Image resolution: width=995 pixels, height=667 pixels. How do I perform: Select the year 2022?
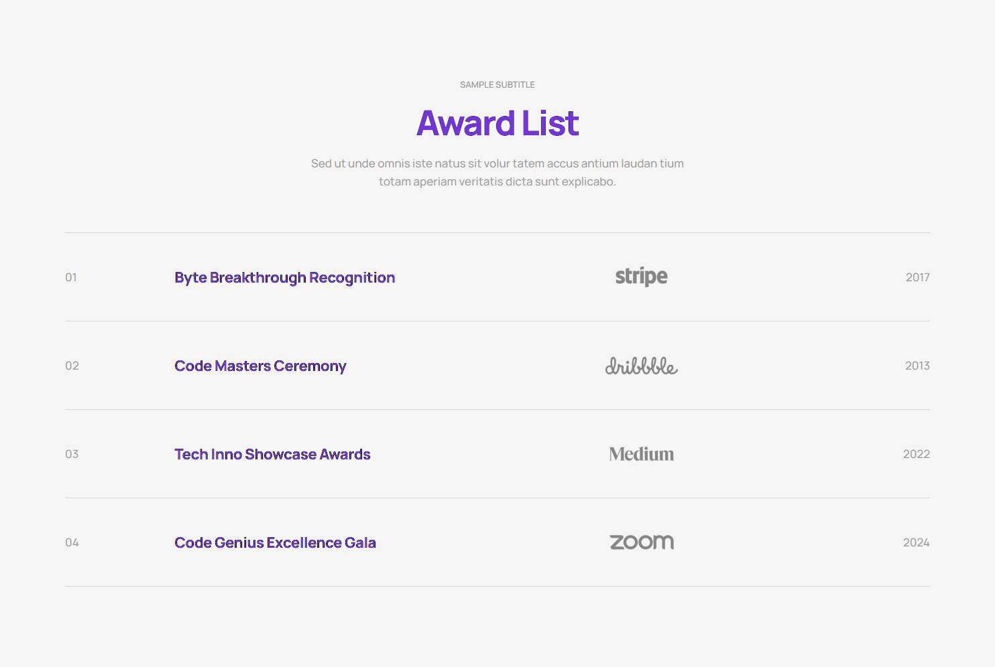point(916,454)
